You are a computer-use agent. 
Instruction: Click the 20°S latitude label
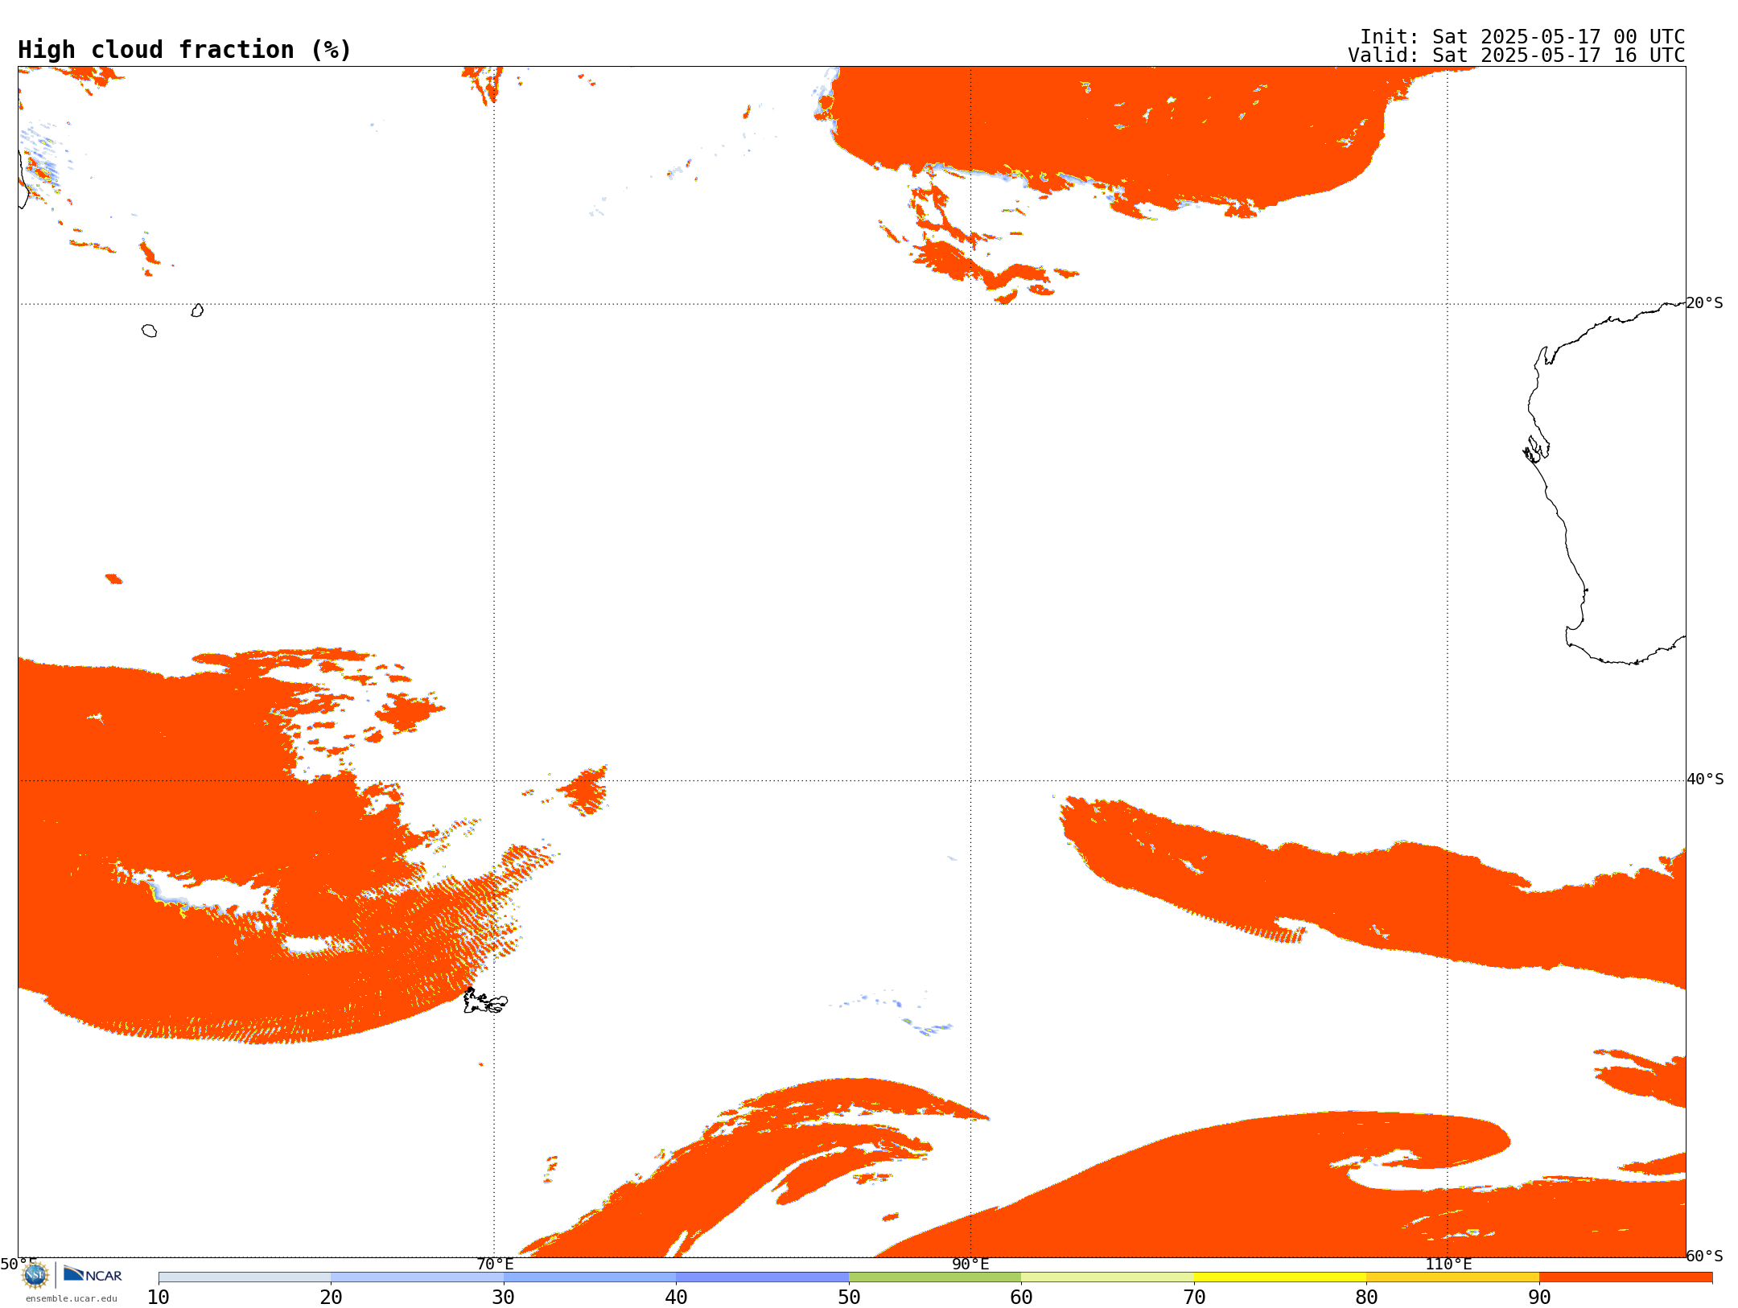pos(1704,303)
